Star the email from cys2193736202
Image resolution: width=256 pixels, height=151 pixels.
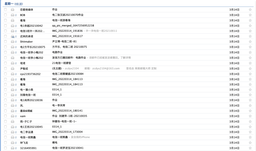[250, 74]
